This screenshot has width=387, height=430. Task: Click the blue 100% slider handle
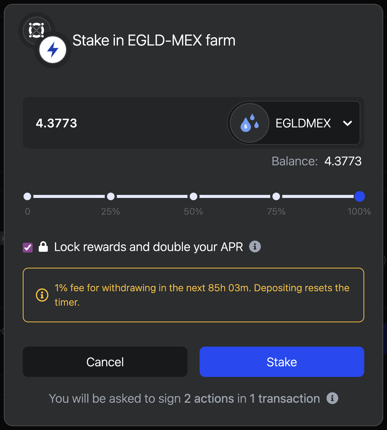(x=360, y=196)
